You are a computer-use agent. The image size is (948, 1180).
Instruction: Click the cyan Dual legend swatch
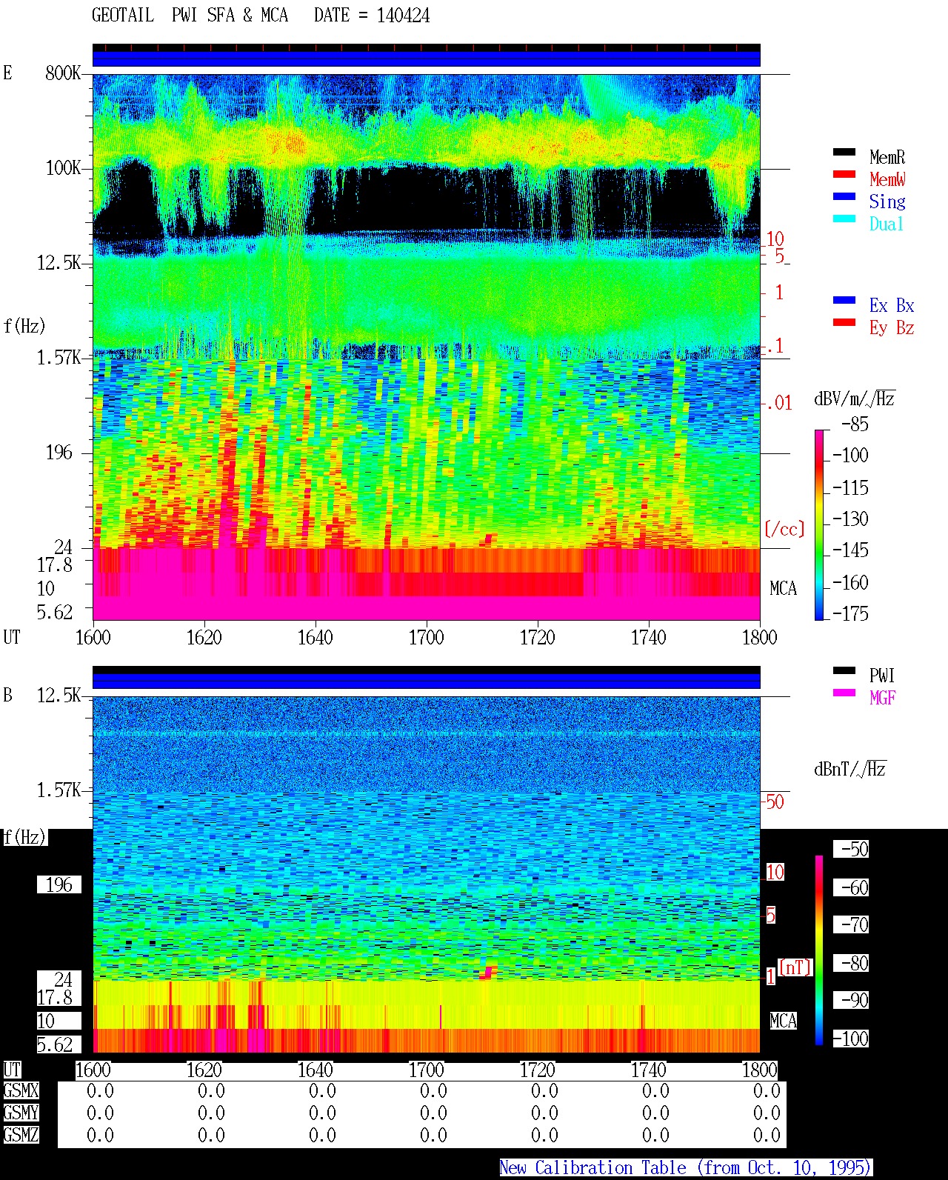[844, 219]
